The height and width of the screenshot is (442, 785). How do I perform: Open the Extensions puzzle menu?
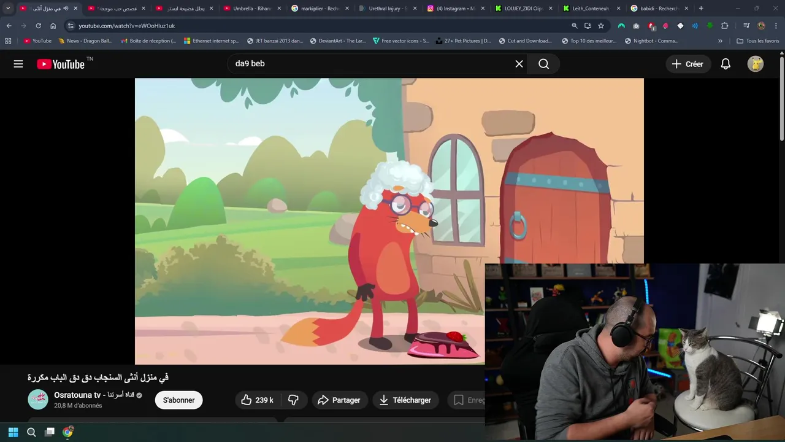click(x=725, y=26)
